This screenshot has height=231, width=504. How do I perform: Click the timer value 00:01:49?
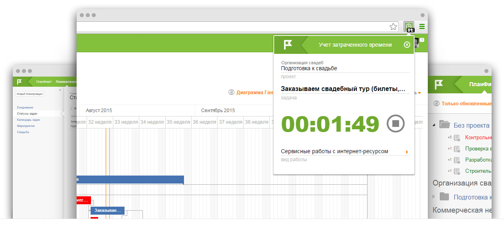pos(330,124)
